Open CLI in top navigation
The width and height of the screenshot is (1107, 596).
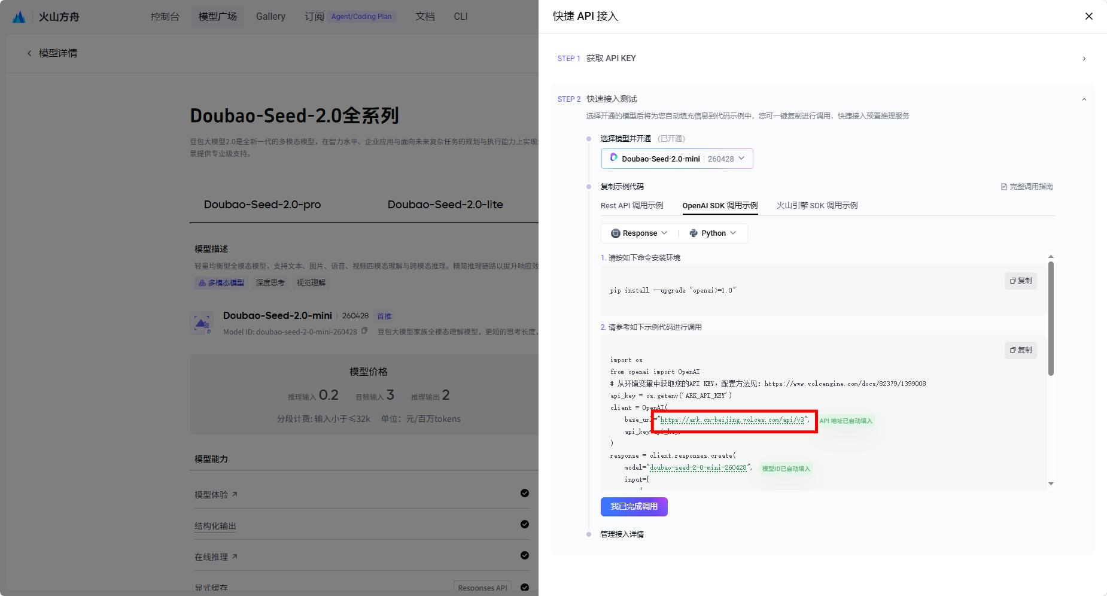click(x=461, y=17)
